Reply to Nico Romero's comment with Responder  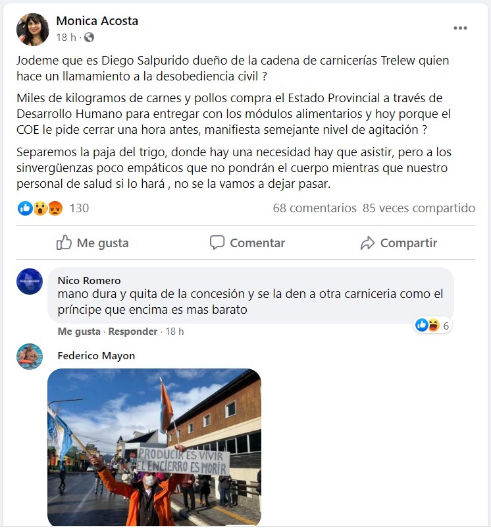tap(133, 332)
